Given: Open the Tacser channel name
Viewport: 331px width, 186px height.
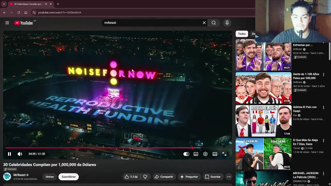Looking at the screenshot, I should click(x=297, y=149).
